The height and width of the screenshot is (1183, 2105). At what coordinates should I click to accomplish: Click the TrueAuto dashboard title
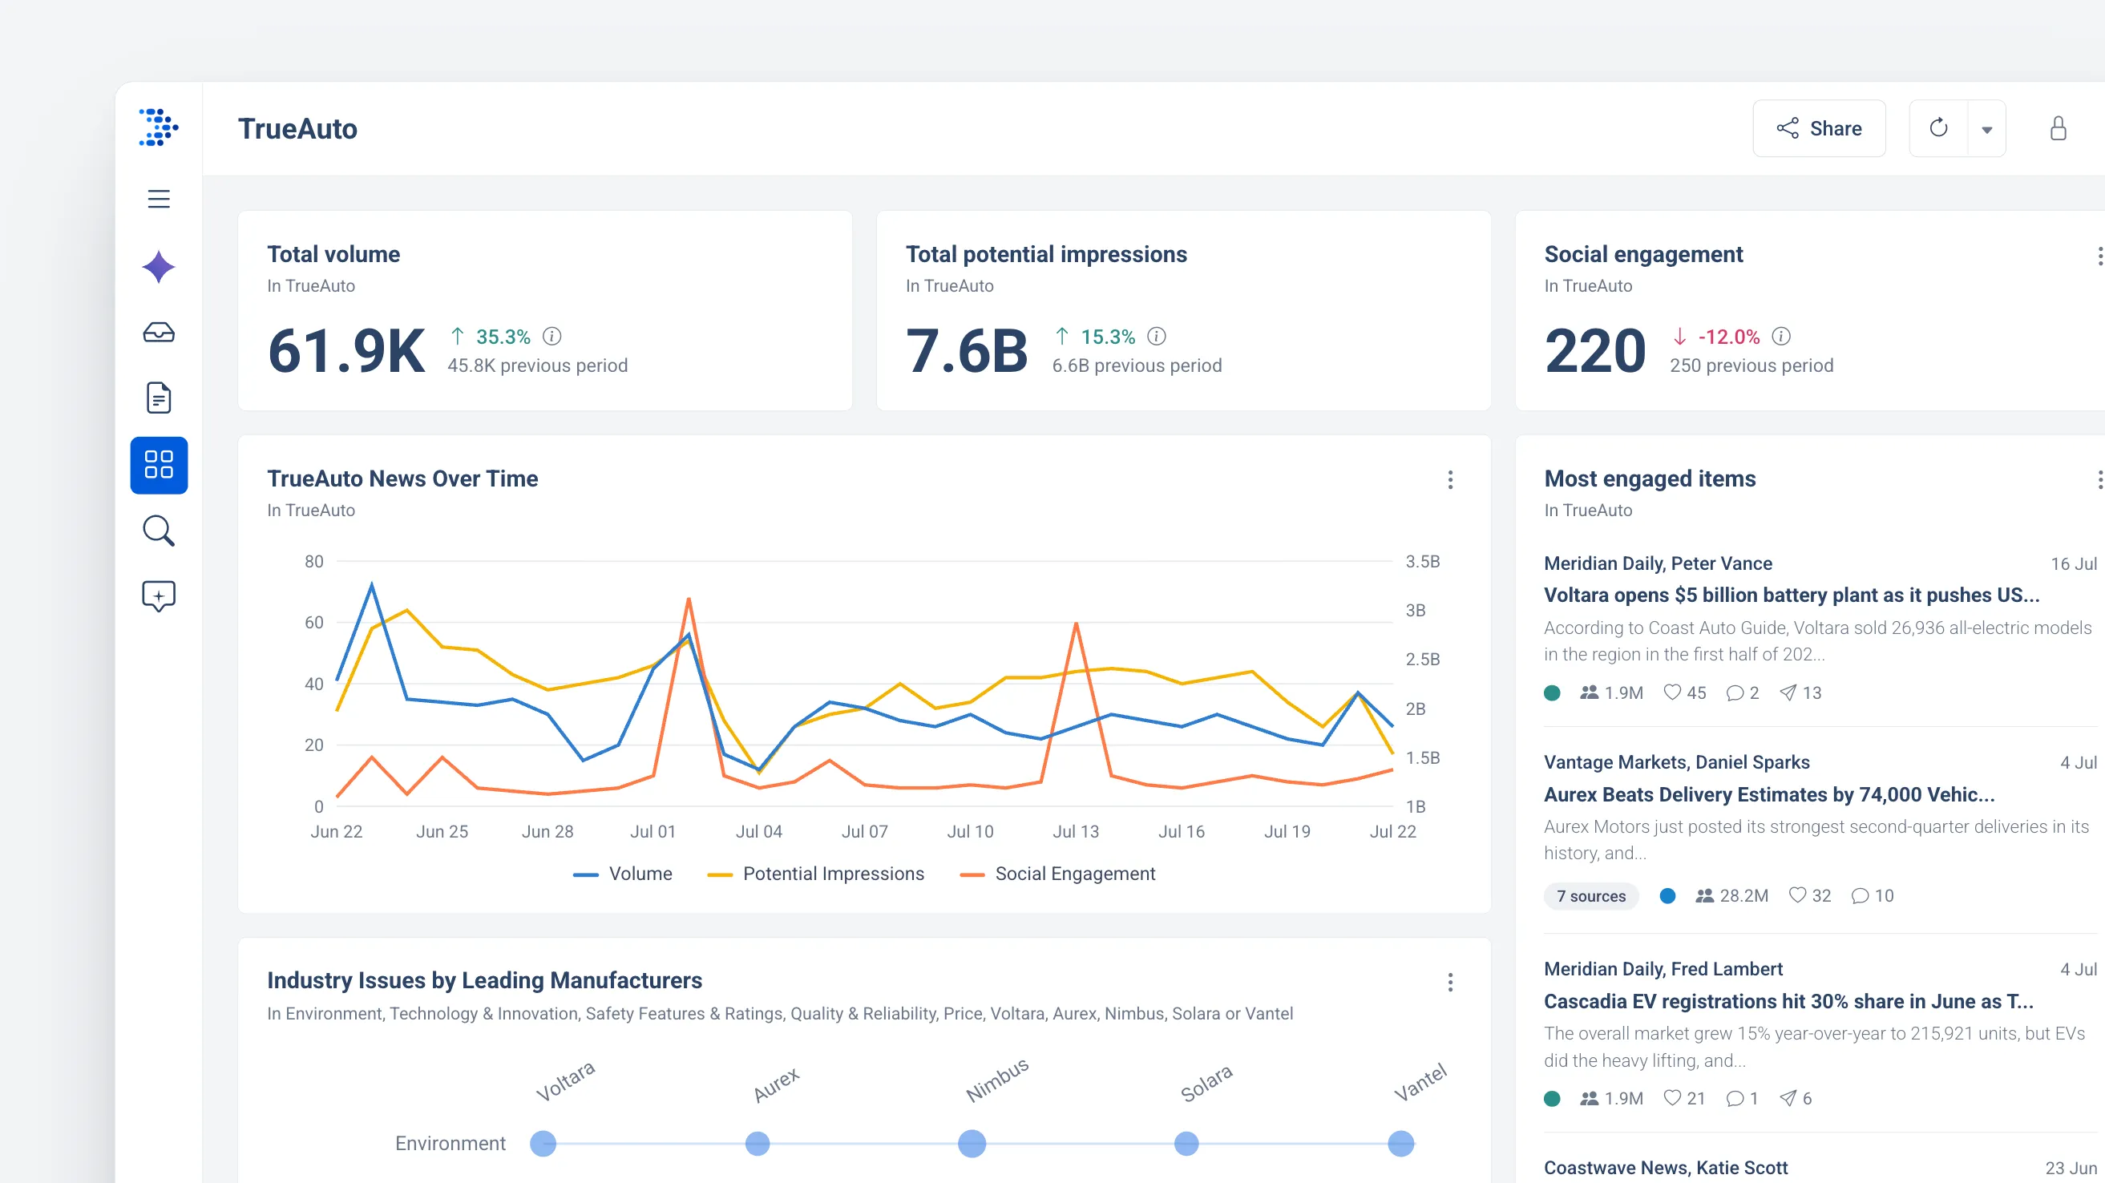(x=297, y=128)
